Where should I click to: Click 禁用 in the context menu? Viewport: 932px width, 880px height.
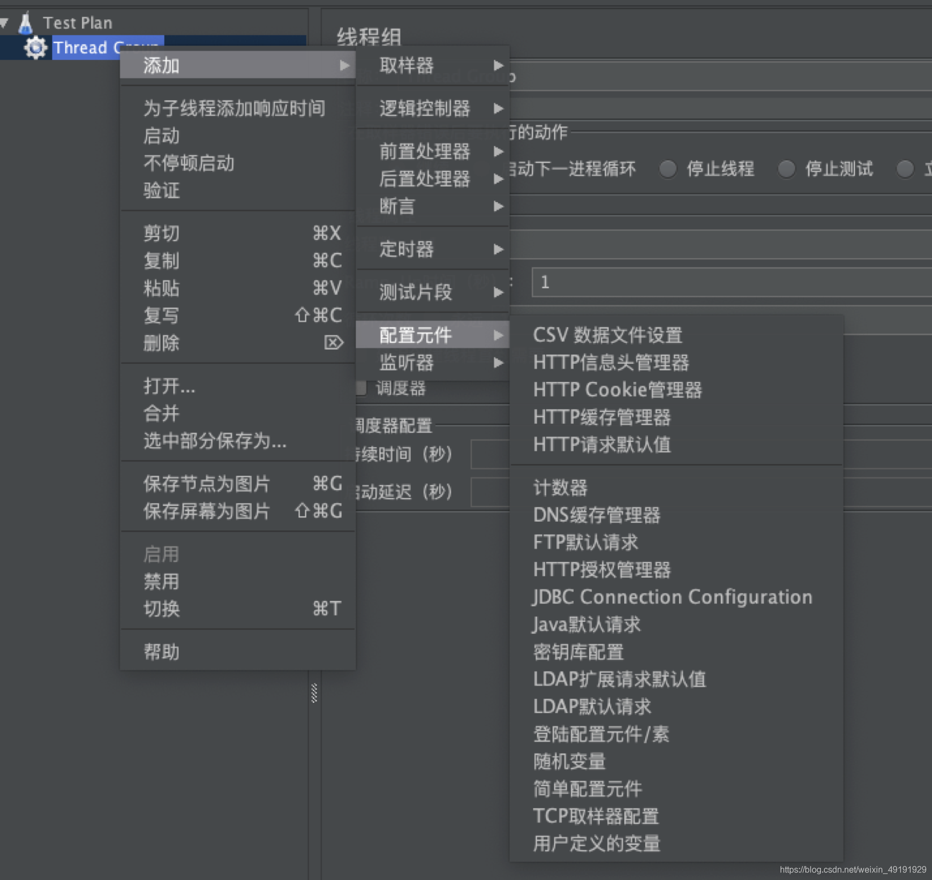(x=238, y=581)
